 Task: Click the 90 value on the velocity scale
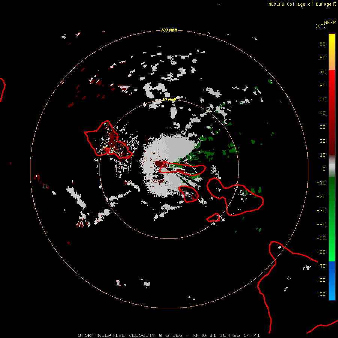[x=323, y=44]
